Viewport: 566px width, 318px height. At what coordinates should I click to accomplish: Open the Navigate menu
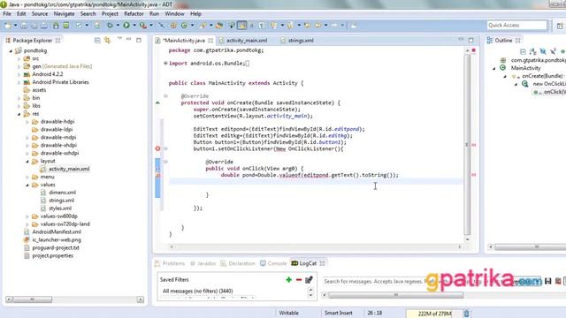click(x=64, y=14)
